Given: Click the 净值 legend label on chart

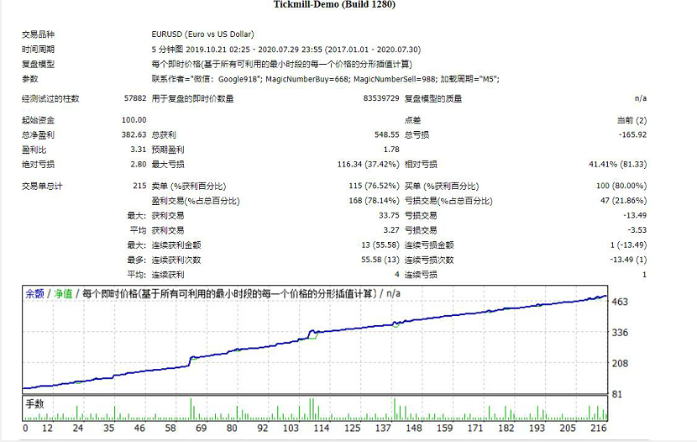Looking at the screenshot, I should click(x=63, y=294).
